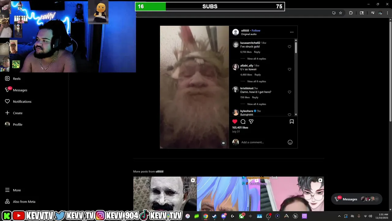This screenshot has width=392, height=221.
Task: Open the post's three-dots options menu
Action: pos(292,32)
